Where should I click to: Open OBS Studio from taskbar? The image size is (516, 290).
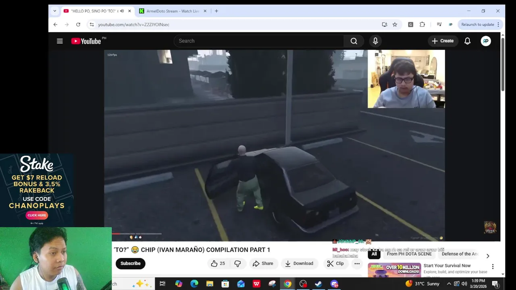click(303, 284)
